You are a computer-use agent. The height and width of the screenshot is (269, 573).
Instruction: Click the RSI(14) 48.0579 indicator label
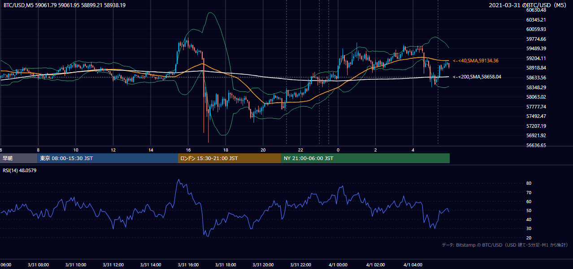pyautogui.click(x=20, y=170)
